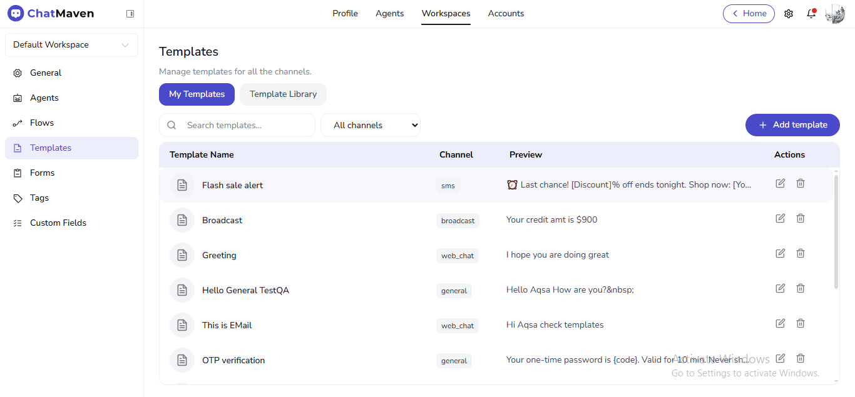The image size is (855, 397).
Task: Collapse the sidebar using the panel toggle
Action: 130,13
